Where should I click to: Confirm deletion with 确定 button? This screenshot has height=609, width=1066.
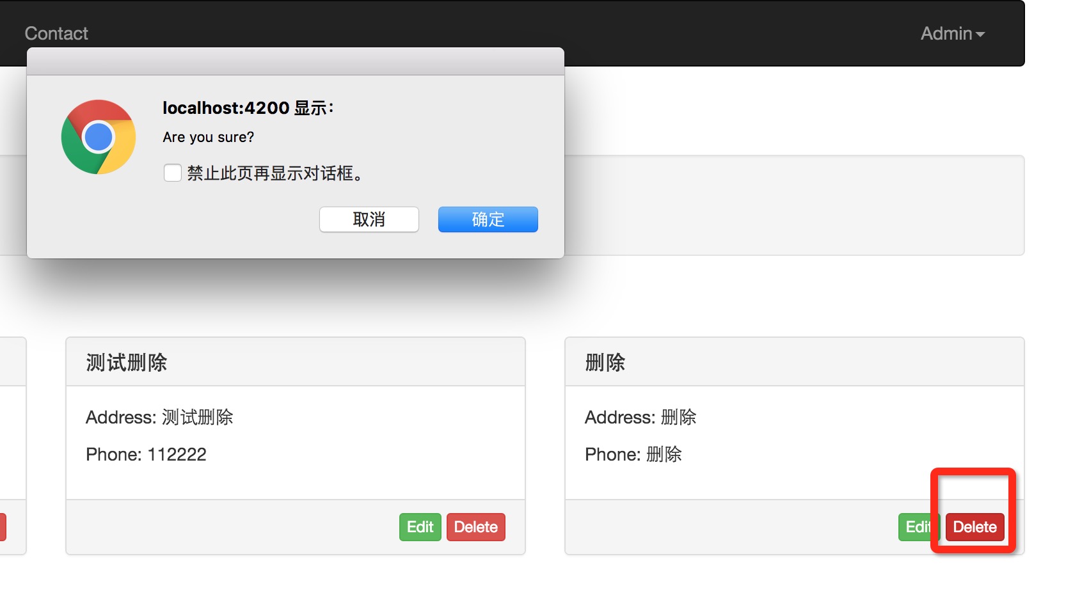(x=488, y=219)
